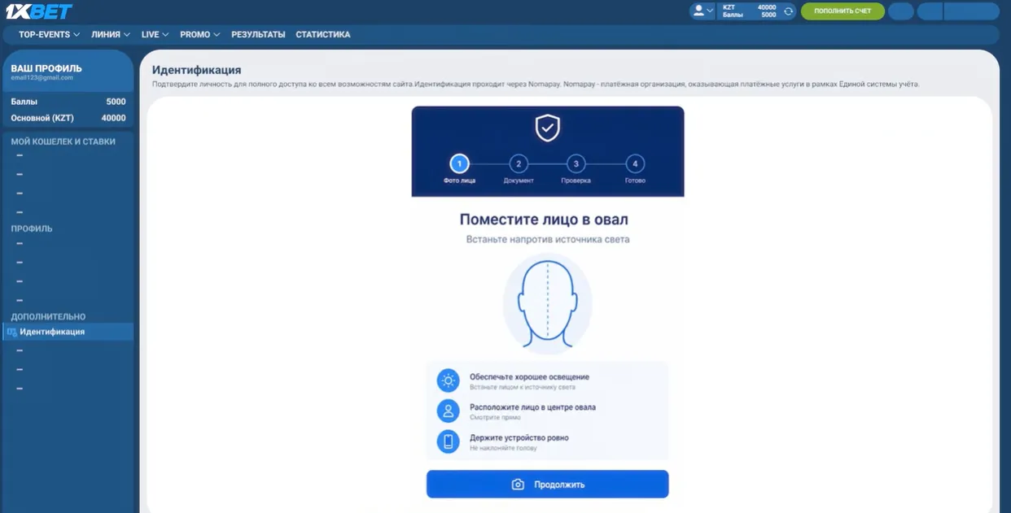Refresh the balance with the circular arrows icon
This screenshot has width=1011, height=513.
(788, 11)
